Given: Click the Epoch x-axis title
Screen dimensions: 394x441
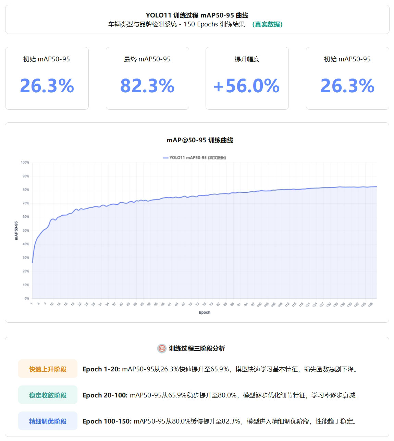Looking at the screenshot, I should tap(204, 312).
